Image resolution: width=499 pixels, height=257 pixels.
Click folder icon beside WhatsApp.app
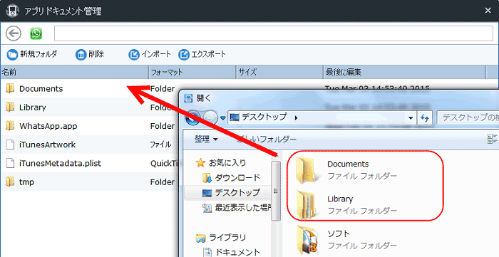[x=11, y=126]
